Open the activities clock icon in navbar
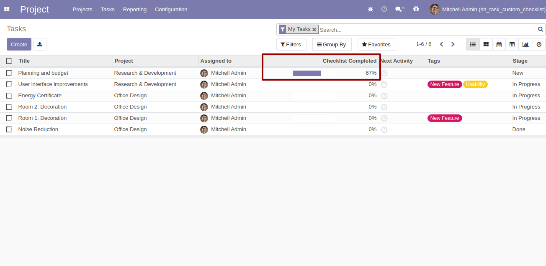The width and height of the screenshot is (546, 266). [384, 9]
